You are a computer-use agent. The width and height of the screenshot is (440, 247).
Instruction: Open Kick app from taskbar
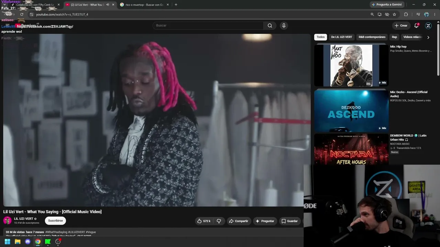click(x=48, y=242)
